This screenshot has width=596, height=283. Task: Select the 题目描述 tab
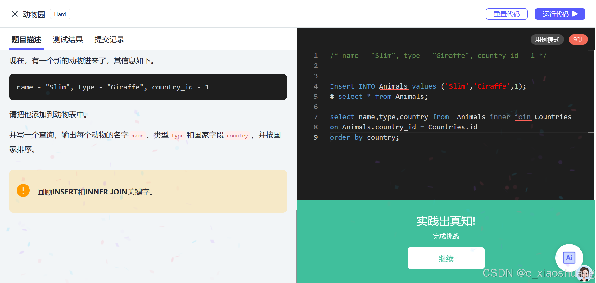[x=26, y=40]
